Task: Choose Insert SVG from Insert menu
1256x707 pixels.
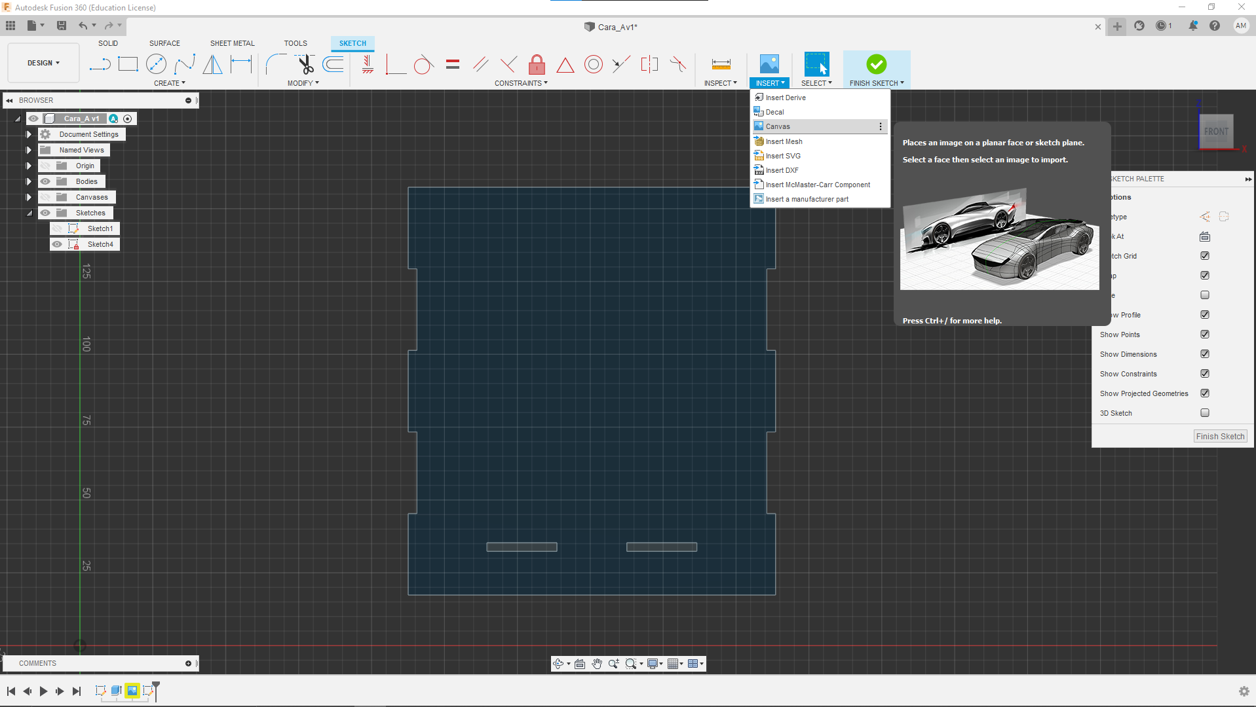Action: click(x=783, y=156)
